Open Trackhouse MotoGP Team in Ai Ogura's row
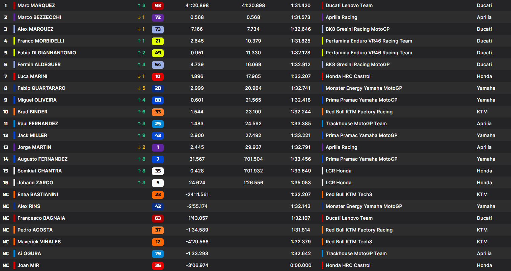The image size is (511, 271). coord(356,253)
